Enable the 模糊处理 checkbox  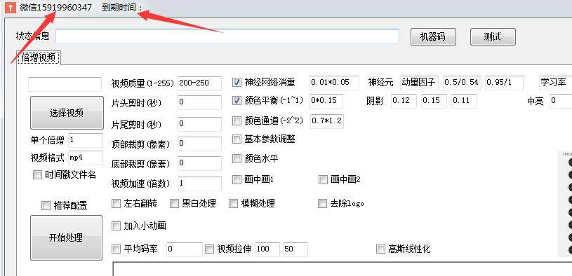coord(233,204)
